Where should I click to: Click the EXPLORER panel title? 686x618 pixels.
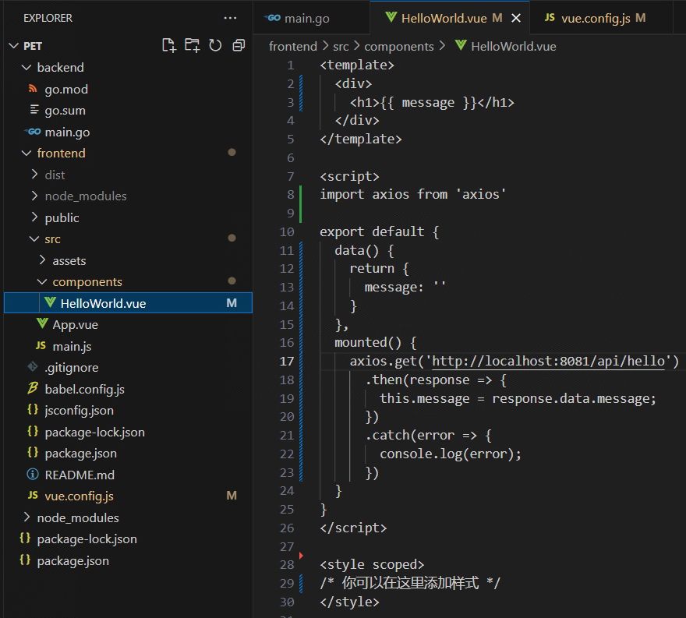point(48,18)
